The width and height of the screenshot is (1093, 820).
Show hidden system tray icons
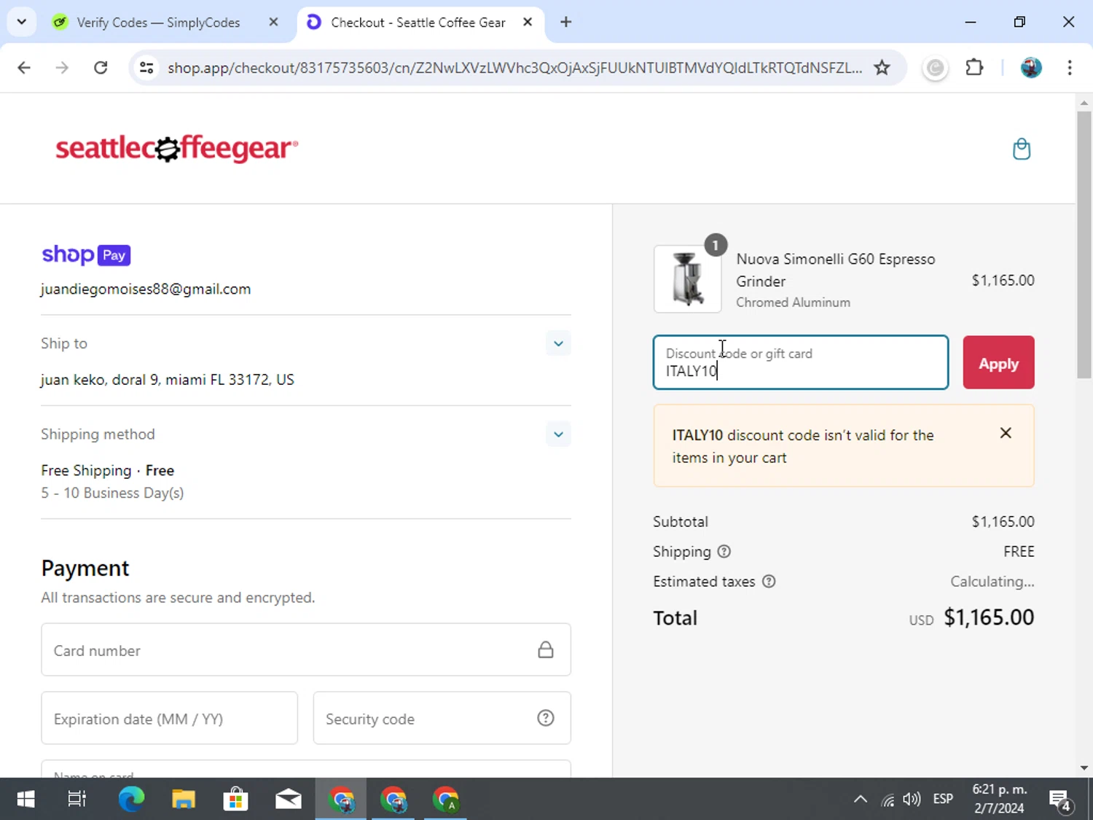861,800
